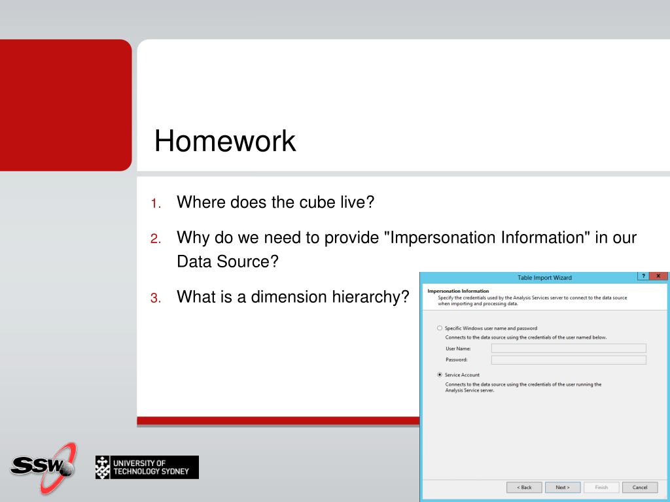Click the 'Next >' button

pyautogui.click(x=563, y=488)
